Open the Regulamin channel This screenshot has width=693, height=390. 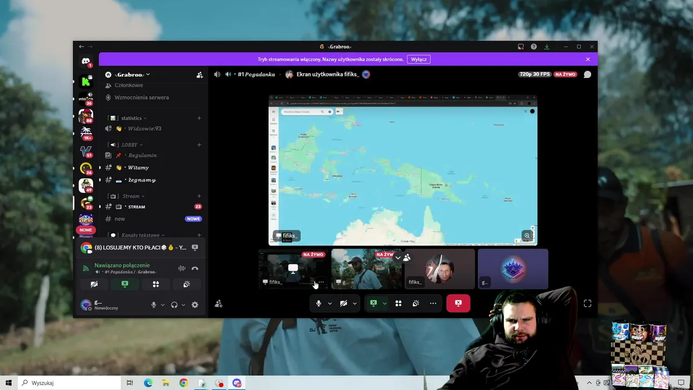[153, 155]
